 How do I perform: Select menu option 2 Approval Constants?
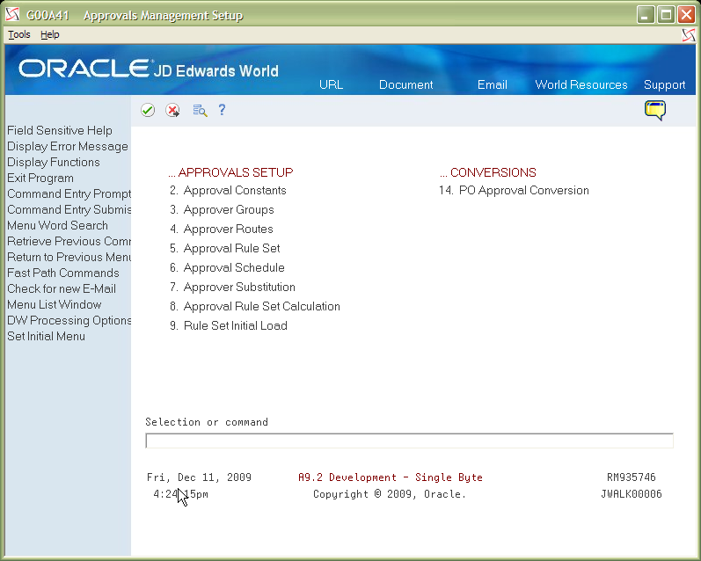(228, 190)
